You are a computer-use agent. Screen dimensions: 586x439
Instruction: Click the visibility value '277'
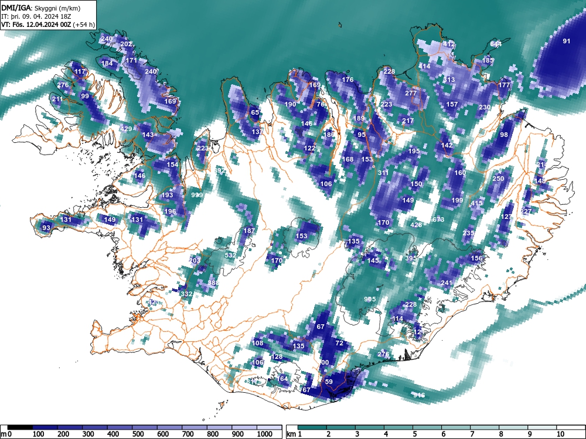coord(411,93)
